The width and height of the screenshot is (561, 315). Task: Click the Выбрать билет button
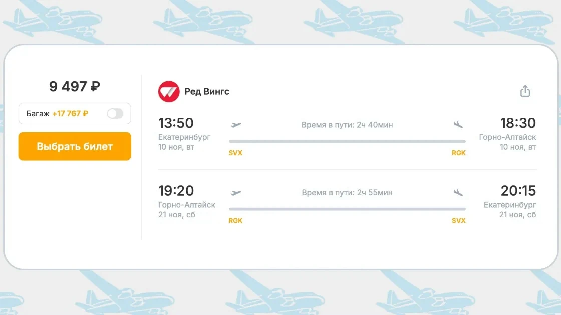(x=75, y=146)
